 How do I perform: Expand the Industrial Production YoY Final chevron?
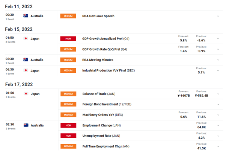(218, 71)
